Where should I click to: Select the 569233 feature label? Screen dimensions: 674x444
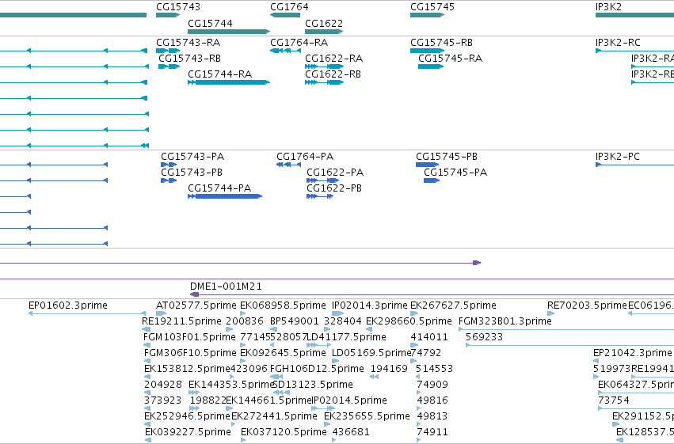pyautogui.click(x=484, y=337)
